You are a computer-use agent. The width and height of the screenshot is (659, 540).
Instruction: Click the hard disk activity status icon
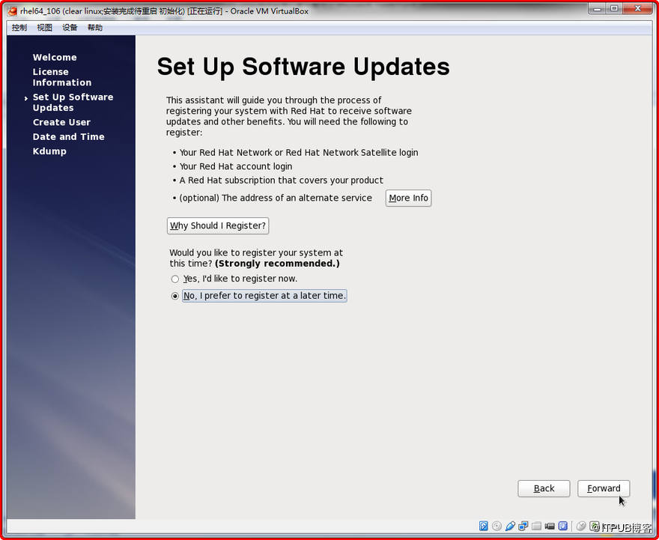pyautogui.click(x=484, y=525)
